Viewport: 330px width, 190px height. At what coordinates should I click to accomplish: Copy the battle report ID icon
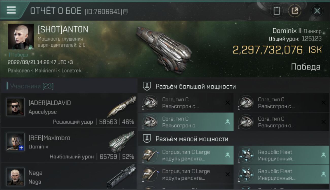(126, 11)
